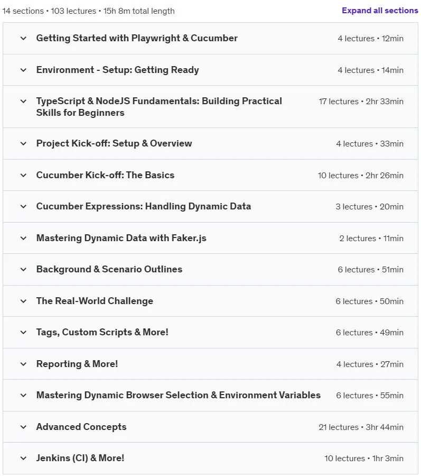Screen dimensions: 421x476
Task: Open the Advanced Concepts section title
Action: coord(81,427)
